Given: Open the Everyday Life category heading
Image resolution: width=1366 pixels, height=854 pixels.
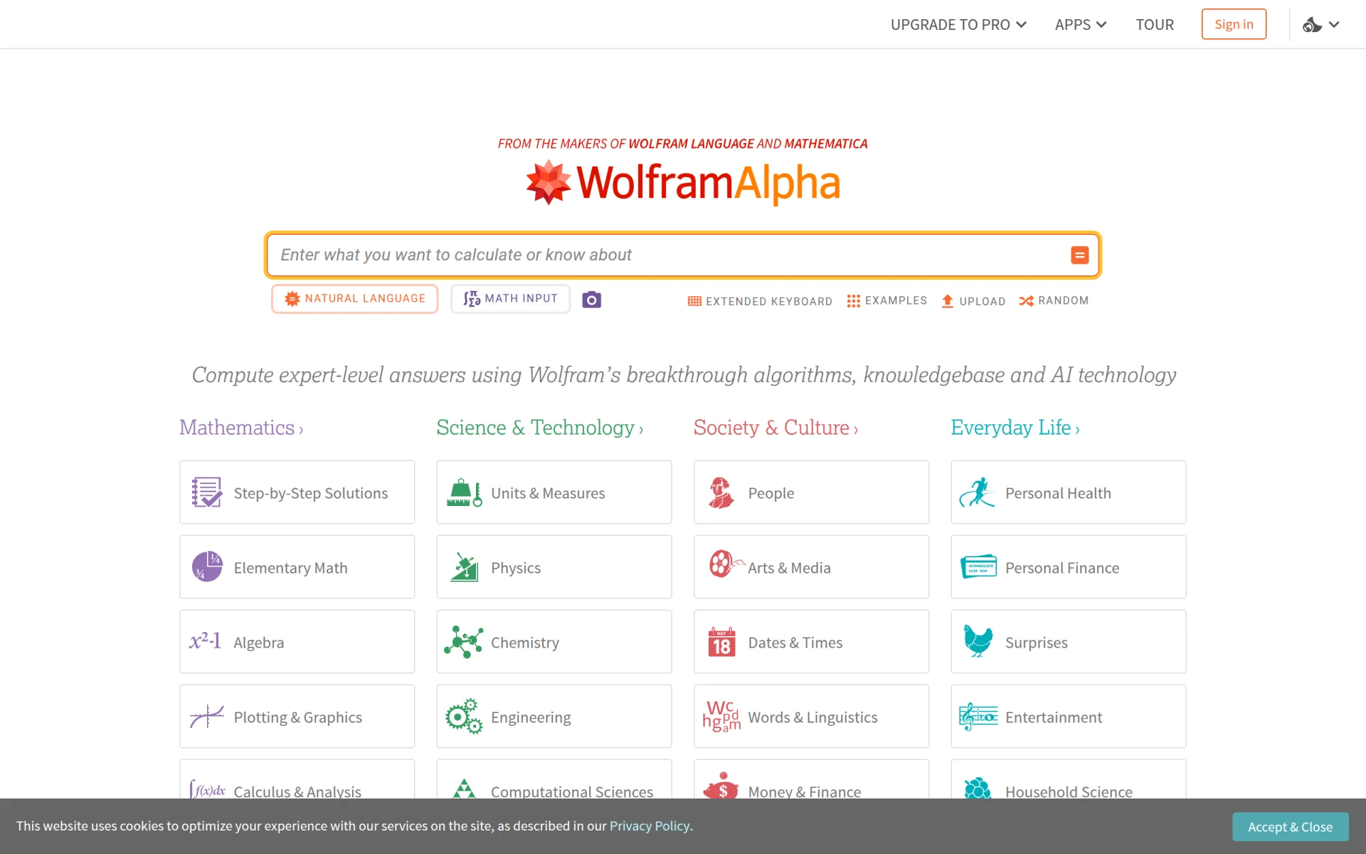Looking at the screenshot, I should click(1015, 427).
